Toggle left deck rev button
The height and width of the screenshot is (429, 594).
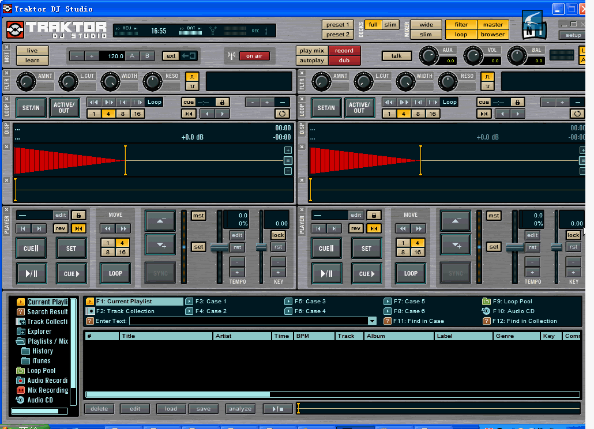(61, 228)
